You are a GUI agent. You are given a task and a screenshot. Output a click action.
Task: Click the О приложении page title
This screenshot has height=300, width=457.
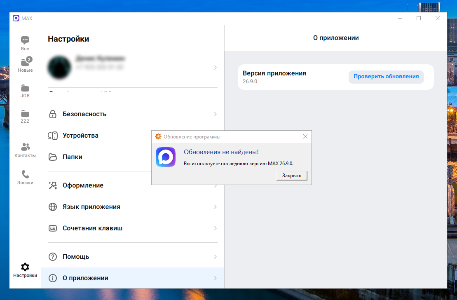tap(336, 38)
